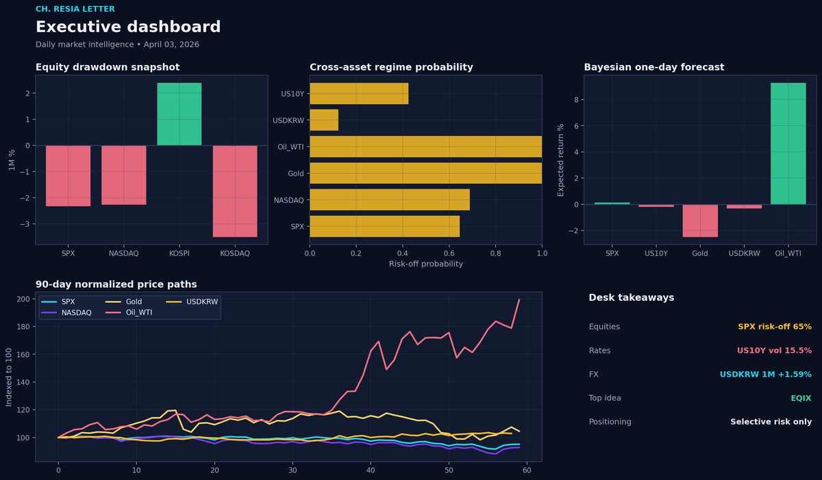Screen dimensions: 822x480
Task: Click 'Desk takeaways' heading
Action: (632, 297)
